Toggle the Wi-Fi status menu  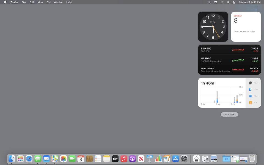[x=222, y=2]
